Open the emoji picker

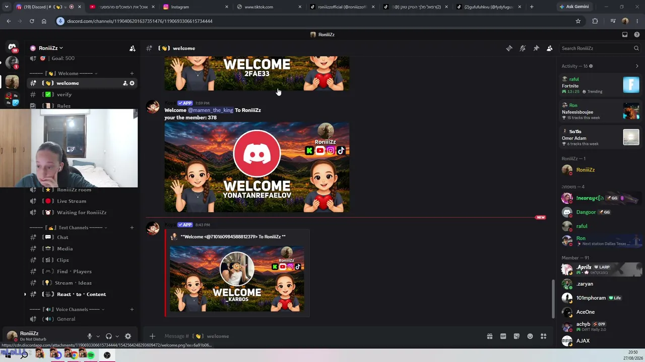point(530,336)
